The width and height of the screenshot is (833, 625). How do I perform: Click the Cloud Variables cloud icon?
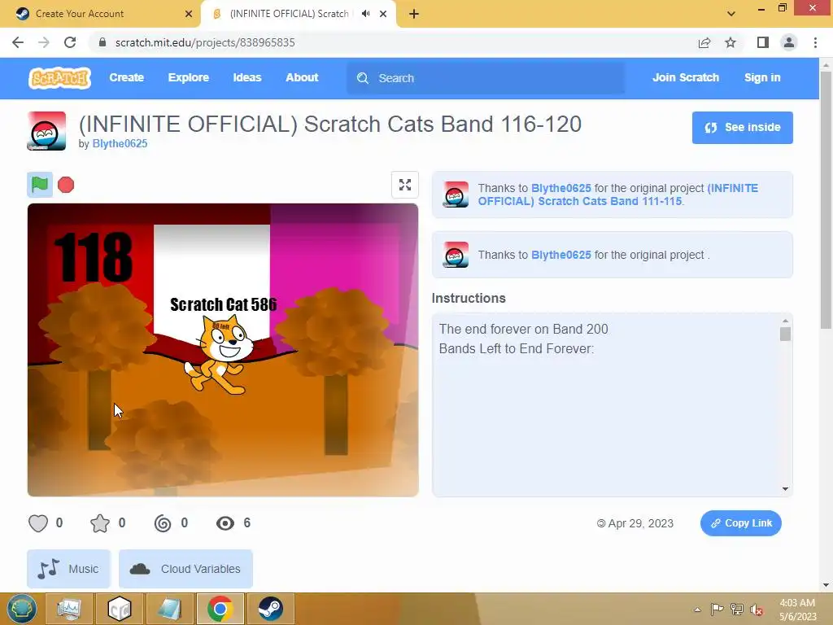(x=140, y=569)
